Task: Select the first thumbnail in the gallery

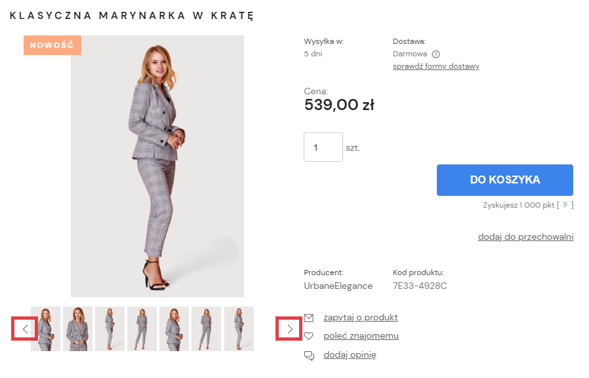Action: pyautogui.click(x=45, y=329)
